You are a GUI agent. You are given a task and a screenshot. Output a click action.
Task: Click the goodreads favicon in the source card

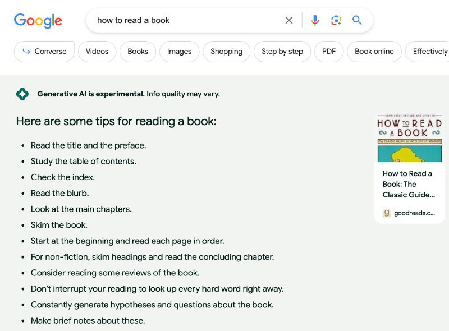point(387,213)
